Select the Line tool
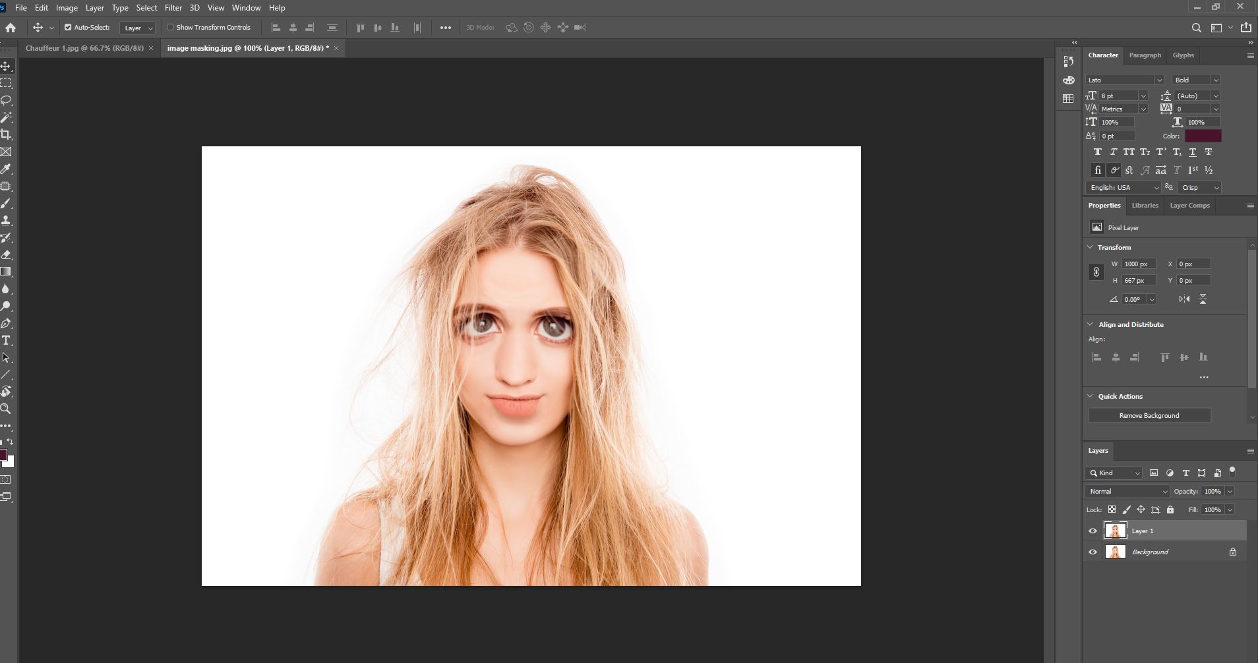The height and width of the screenshot is (663, 1258). [6, 374]
